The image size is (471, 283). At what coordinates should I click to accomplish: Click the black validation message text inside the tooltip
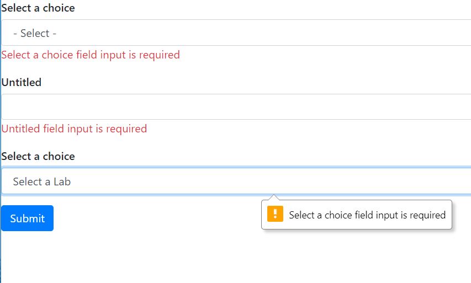tap(367, 215)
